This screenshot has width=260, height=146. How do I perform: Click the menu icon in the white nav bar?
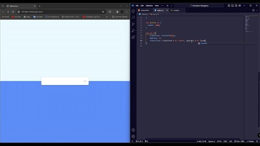click(x=85, y=81)
